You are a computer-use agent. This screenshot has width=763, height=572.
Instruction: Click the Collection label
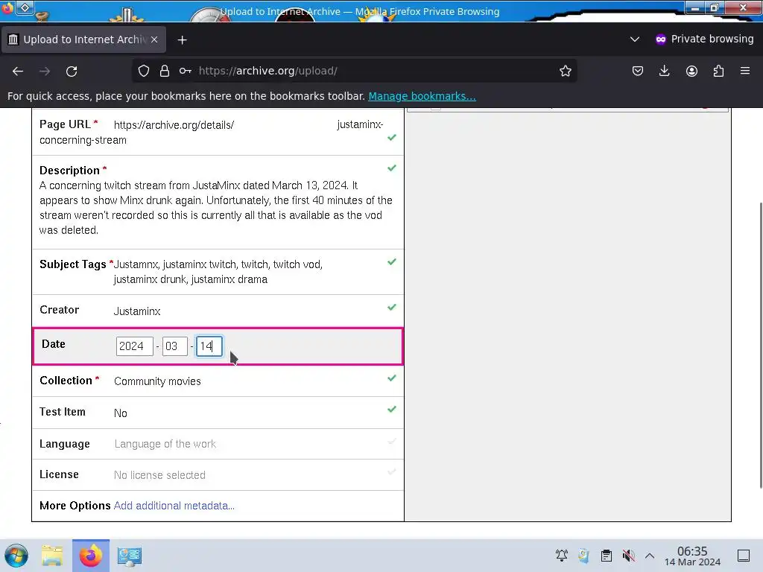point(66,381)
